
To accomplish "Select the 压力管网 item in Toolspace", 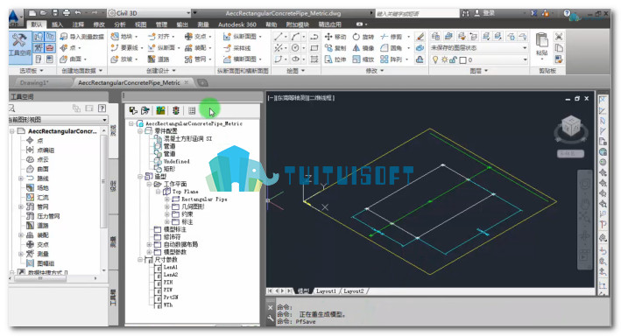I will click(x=48, y=216).
